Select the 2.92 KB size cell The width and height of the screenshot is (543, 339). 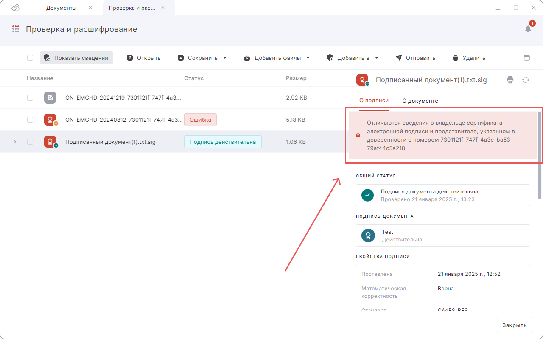coord(297,98)
